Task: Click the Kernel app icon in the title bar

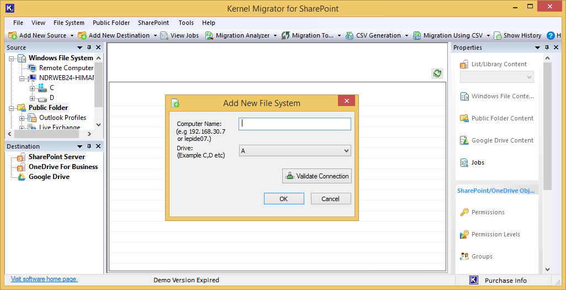Action: pyautogui.click(x=10, y=8)
